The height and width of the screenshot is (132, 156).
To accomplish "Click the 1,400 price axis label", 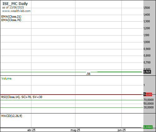I will (147, 15).
